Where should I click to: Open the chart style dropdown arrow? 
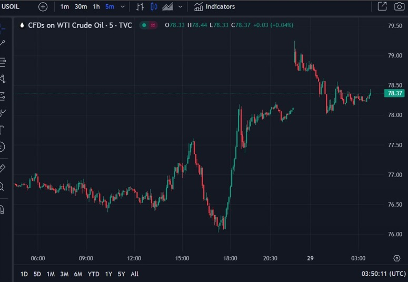tap(180, 7)
